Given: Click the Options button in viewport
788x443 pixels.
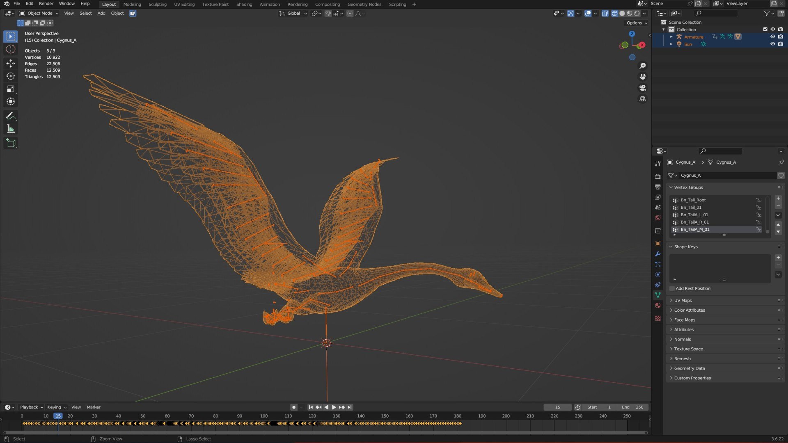Looking at the screenshot, I should 637,23.
